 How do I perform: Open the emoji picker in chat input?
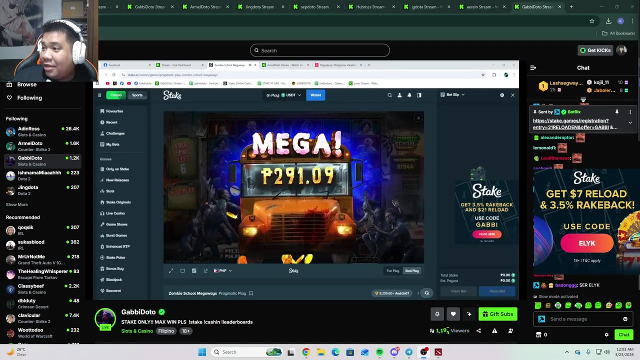(625, 319)
